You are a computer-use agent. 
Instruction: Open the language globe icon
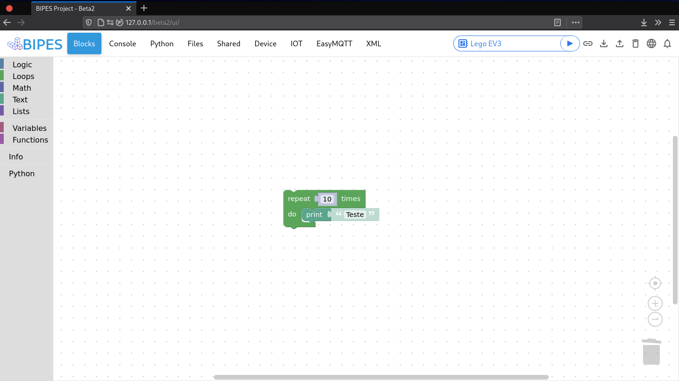(x=651, y=43)
